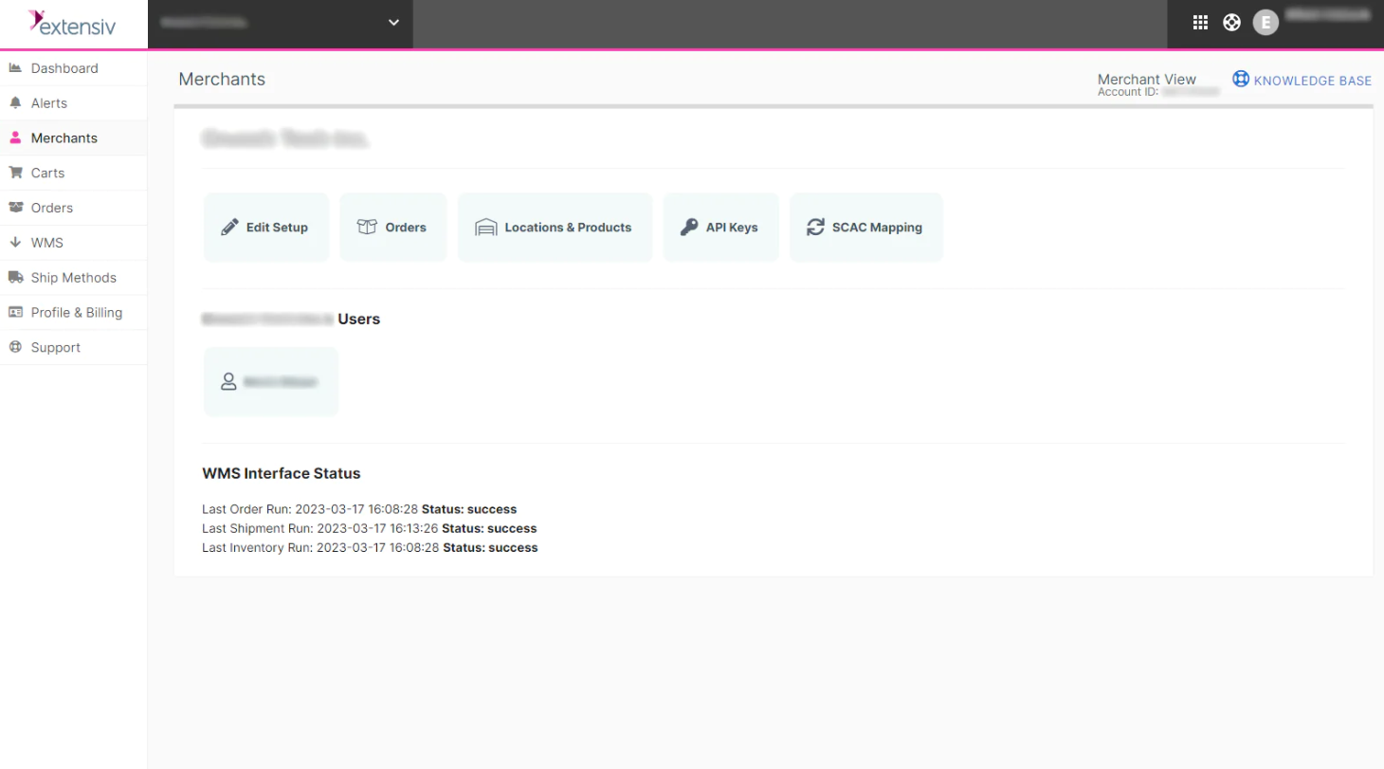Click the Edit Setup button

click(266, 227)
